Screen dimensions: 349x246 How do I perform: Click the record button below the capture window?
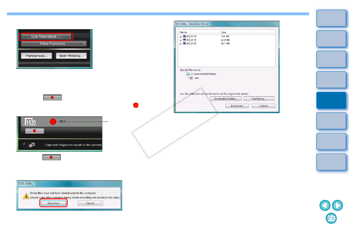(52, 157)
